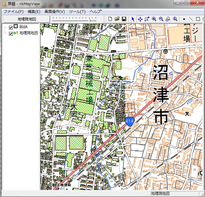Screen dimensions: 205x197
Task: Open the ファイル(F) menu
Action: tap(13, 12)
